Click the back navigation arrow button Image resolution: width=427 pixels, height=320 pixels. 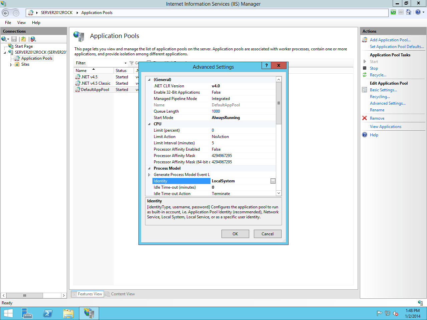pos(5,13)
